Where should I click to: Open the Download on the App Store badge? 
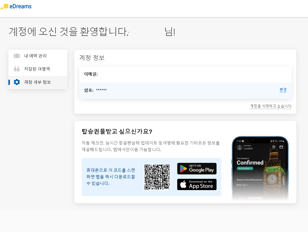[x=197, y=184]
